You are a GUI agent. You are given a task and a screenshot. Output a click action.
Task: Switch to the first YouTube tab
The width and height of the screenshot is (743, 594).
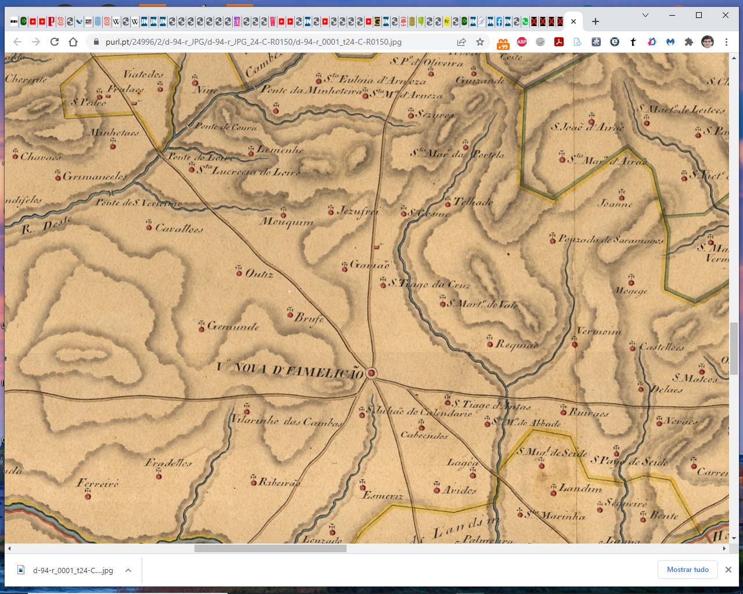click(33, 21)
